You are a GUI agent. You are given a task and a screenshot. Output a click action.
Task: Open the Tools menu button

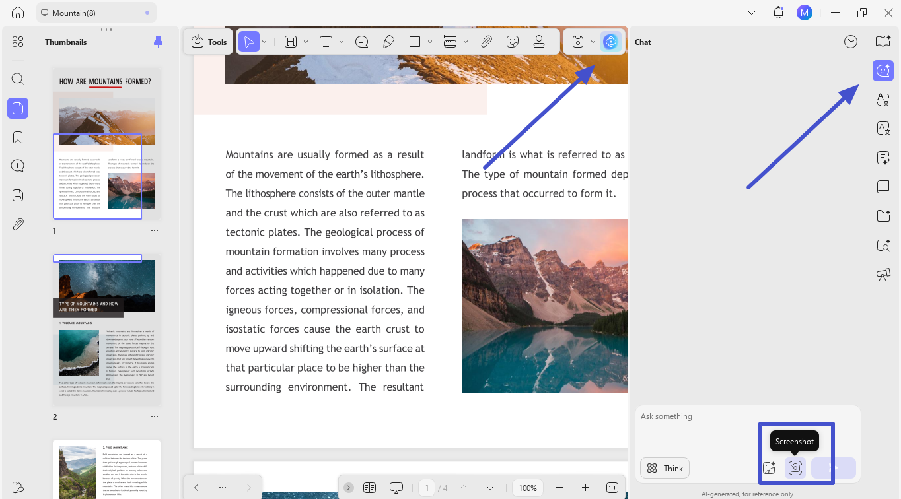[x=209, y=42]
